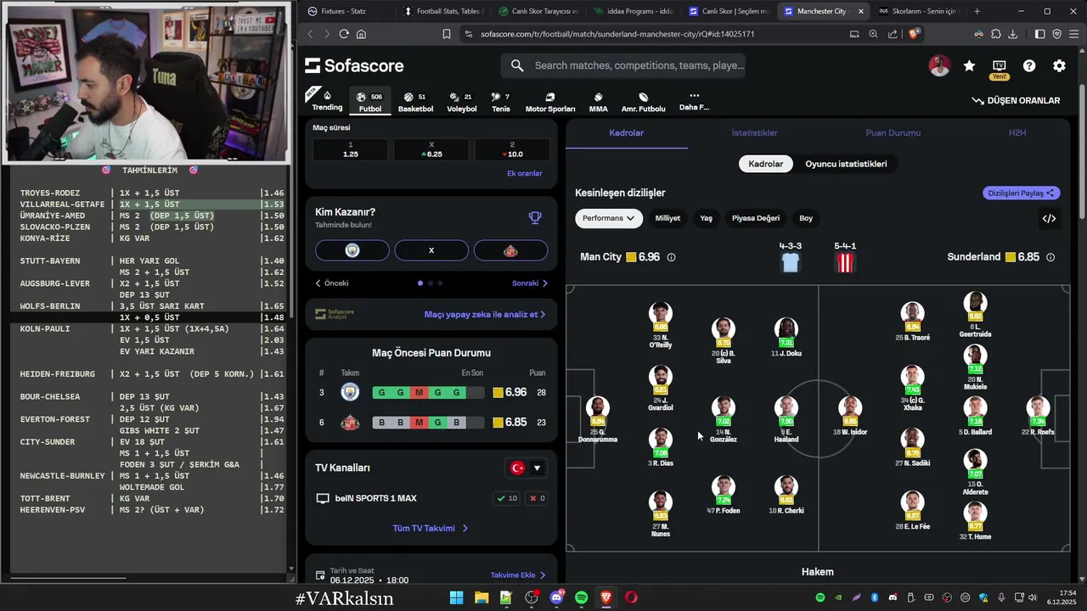Vote for Sunderland in Kim Kazanır
This screenshot has height=611, width=1087.
[510, 250]
